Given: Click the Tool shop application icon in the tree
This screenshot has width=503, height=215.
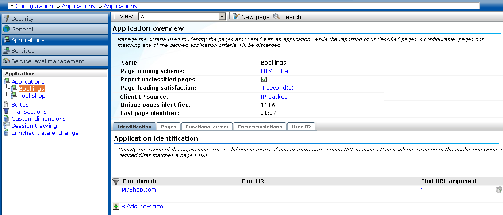Looking at the screenshot, I should (x=14, y=96).
